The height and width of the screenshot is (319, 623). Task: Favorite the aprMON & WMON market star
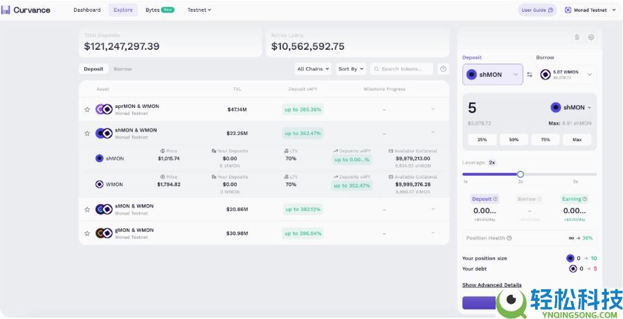click(x=87, y=109)
